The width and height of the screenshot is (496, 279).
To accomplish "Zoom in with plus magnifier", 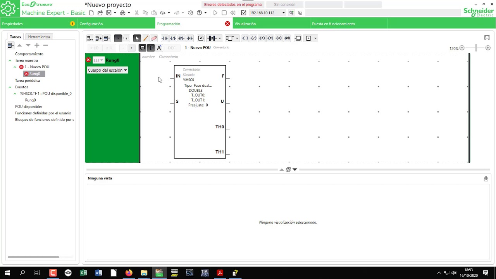I will click(488, 48).
